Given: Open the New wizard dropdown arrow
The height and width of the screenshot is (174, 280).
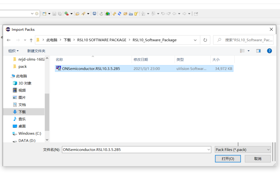Looking at the screenshot, I should coord(49,14).
